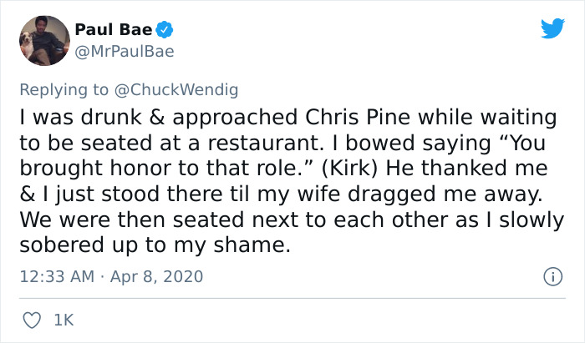Image resolution: width=585 pixels, height=343 pixels.
Task: Click the 'Replying to' label
Action: 64,90
